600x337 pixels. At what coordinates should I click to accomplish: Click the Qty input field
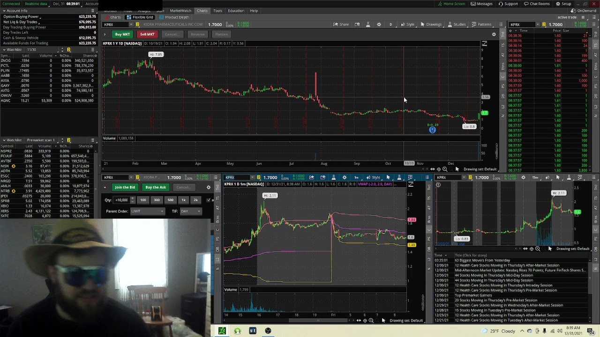click(122, 200)
